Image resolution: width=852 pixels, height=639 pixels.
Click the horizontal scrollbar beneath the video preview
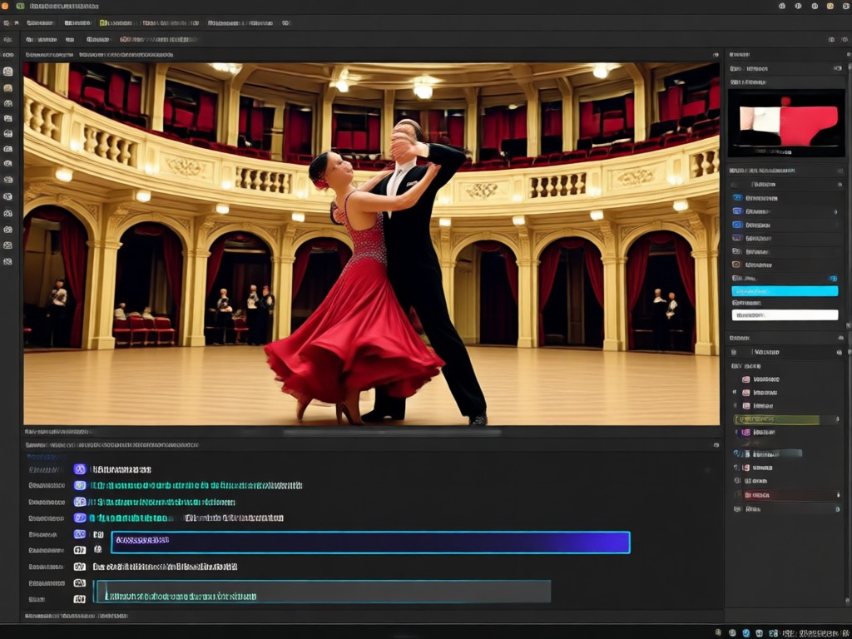[392, 433]
